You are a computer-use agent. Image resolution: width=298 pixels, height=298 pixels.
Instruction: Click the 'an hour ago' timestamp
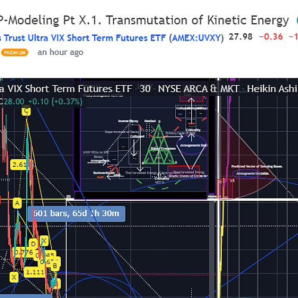pos(60,52)
